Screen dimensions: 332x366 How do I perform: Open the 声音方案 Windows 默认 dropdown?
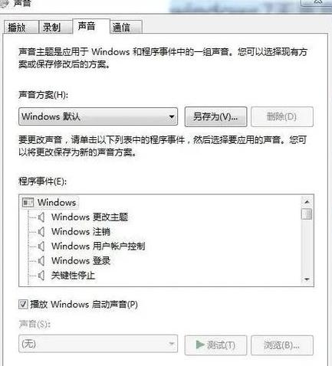coord(98,116)
